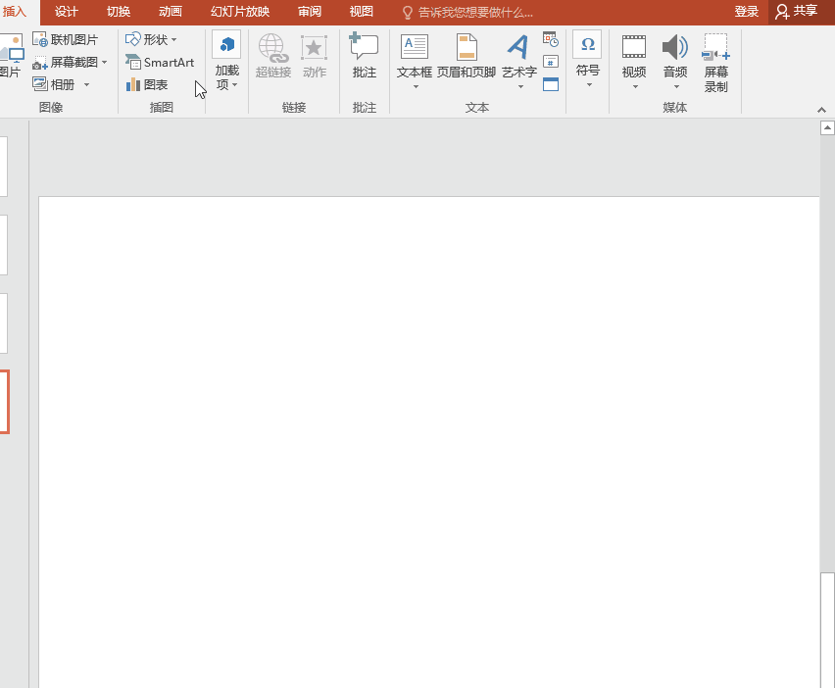835x688 pixels.
Task: Open the 幻灯片放映 tab
Action: pyautogui.click(x=240, y=12)
